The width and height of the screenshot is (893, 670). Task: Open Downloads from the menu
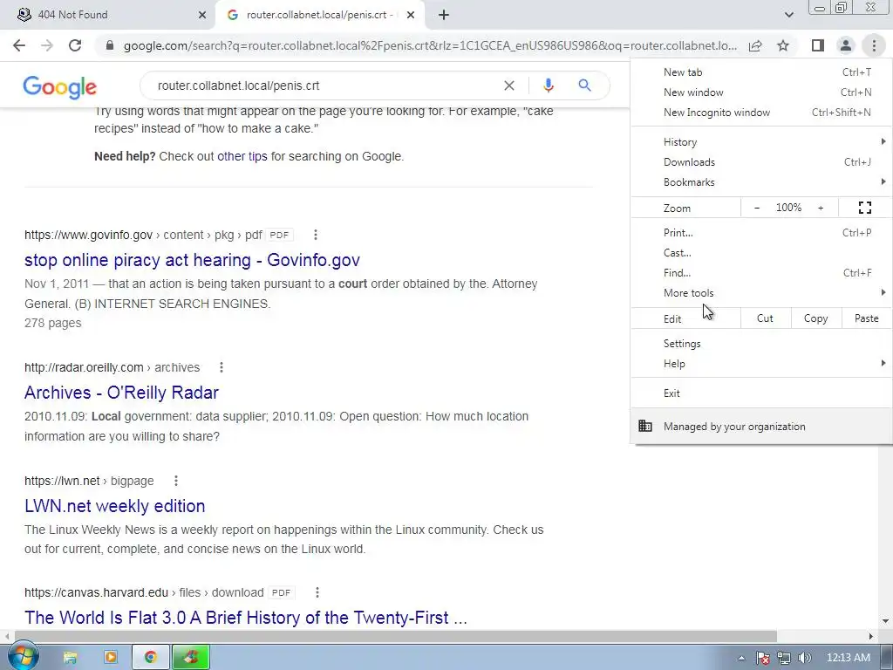click(x=761, y=162)
